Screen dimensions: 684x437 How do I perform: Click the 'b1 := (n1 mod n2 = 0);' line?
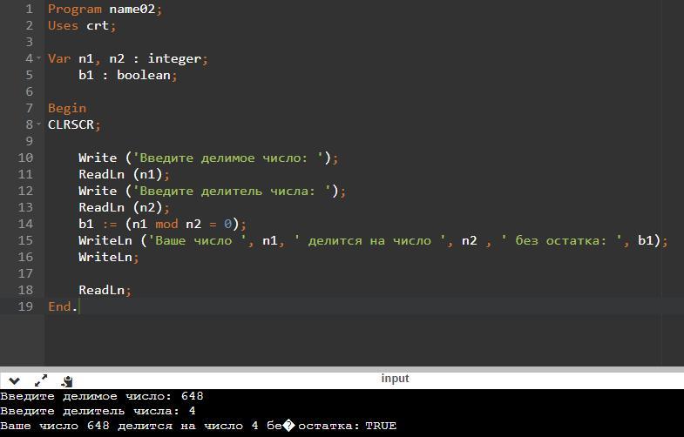click(x=162, y=224)
